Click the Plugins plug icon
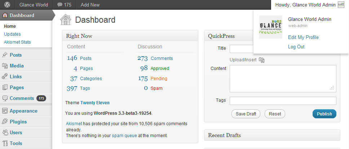 tap(5, 122)
